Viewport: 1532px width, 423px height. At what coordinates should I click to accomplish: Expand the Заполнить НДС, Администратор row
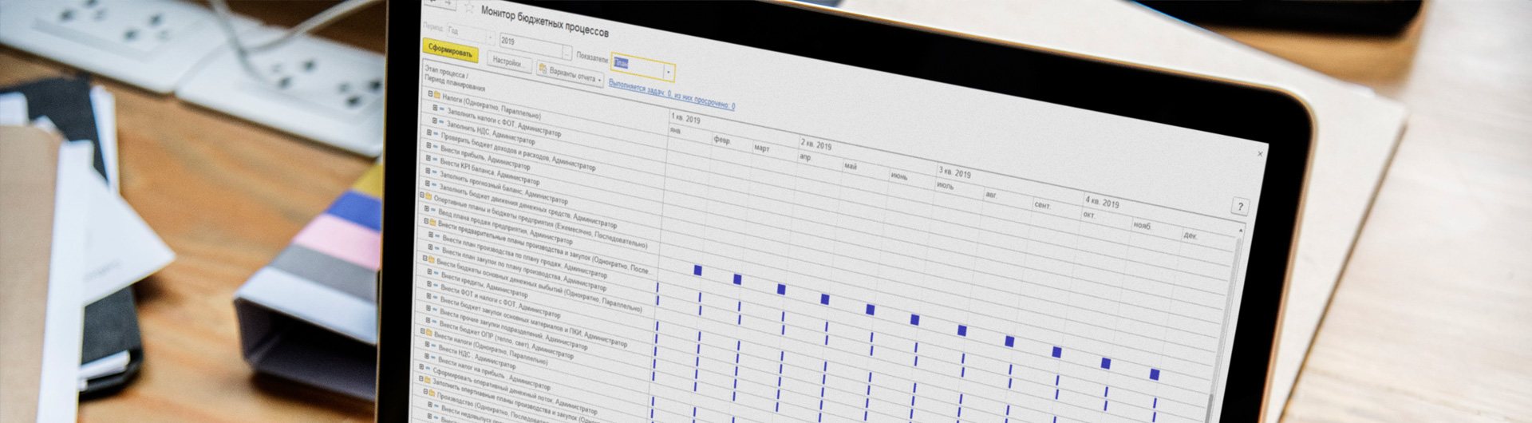tap(429, 133)
